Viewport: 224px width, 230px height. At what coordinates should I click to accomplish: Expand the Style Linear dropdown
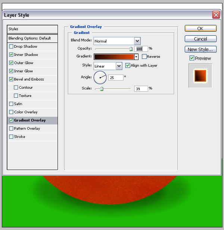click(x=119, y=66)
